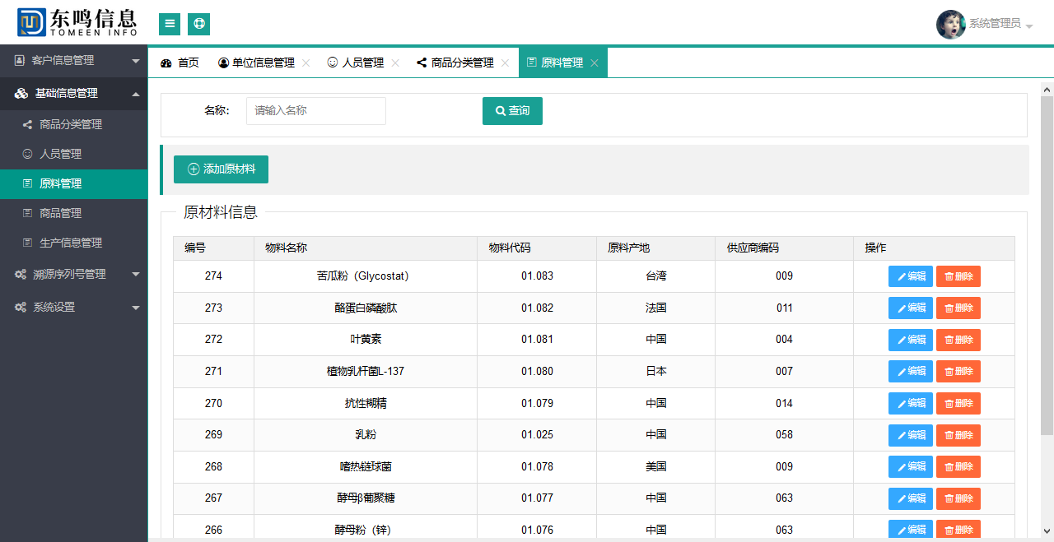Screen dimensions: 1054x542
Task: Close the 人员管理 tab
Action: 395,63
